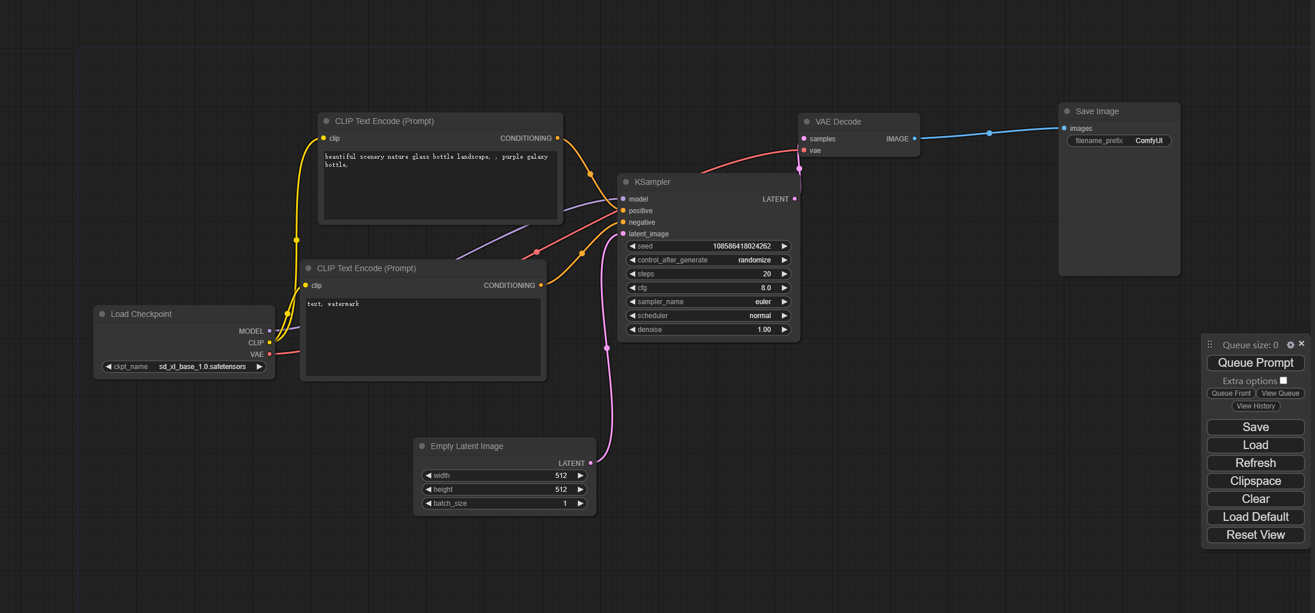Increase the steps value with right arrow
This screenshot has height=613, width=1315.
(x=784, y=274)
